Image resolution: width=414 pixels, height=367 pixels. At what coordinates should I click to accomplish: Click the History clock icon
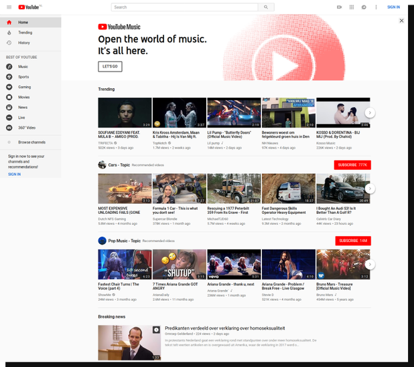click(9, 43)
